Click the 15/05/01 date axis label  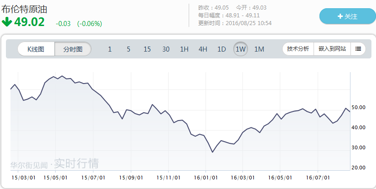[x=56, y=177]
